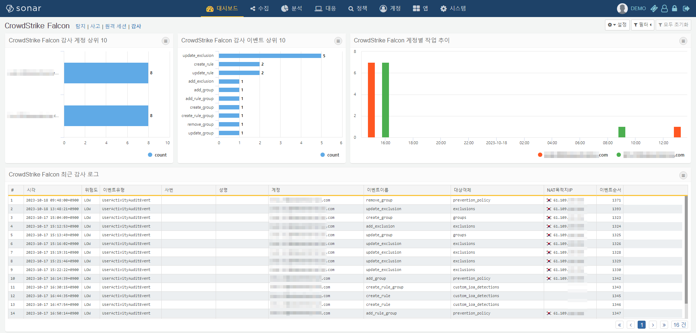
Task: Open menu of 감사 계정 상위 10 panel
Action: click(166, 41)
